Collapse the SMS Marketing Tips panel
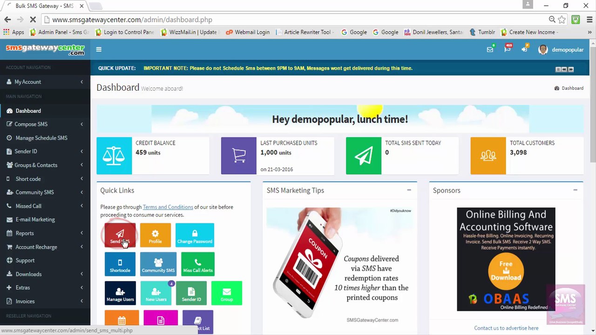596x335 pixels. pyautogui.click(x=409, y=190)
